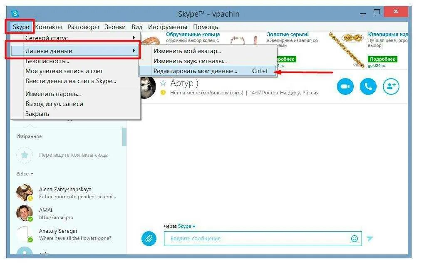Select Выход из уч. записи

click(x=75, y=104)
